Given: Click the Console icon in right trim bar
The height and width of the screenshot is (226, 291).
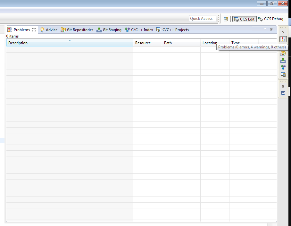Looking at the screenshot, I should click(x=283, y=93).
